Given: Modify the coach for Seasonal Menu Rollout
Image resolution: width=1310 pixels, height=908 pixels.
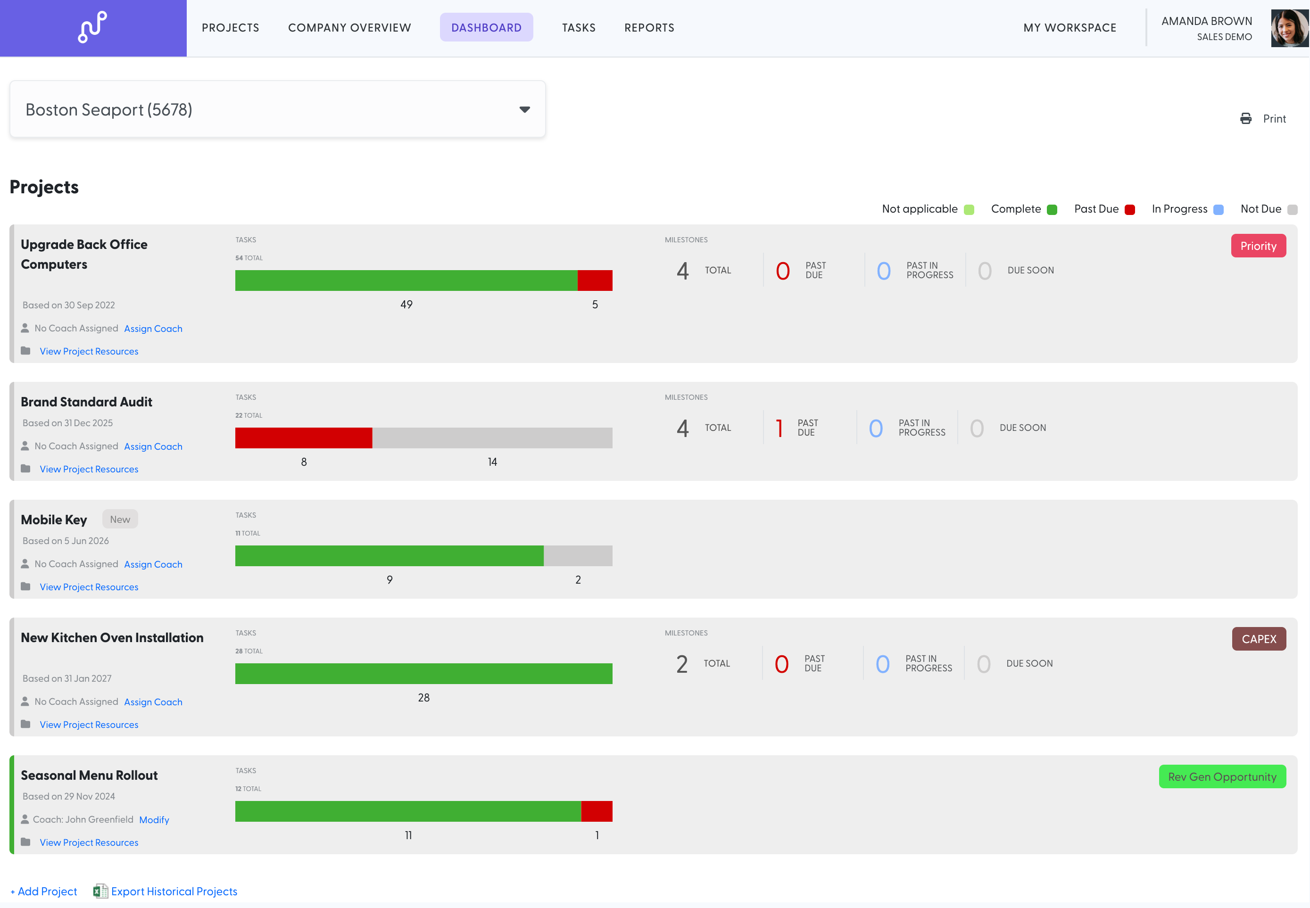Looking at the screenshot, I should (154, 819).
